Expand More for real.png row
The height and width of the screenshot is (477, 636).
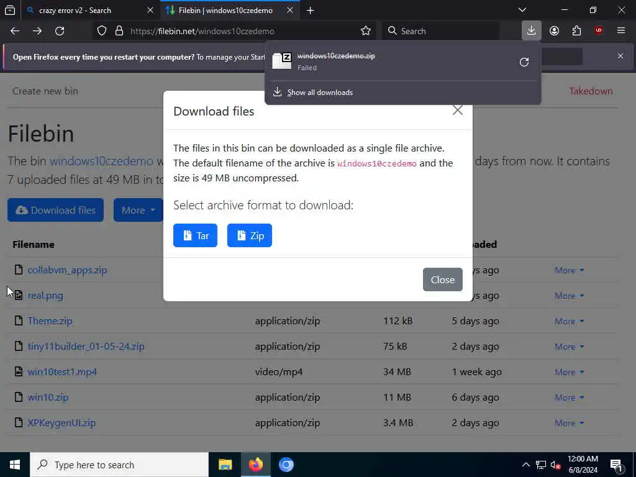tap(569, 296)
